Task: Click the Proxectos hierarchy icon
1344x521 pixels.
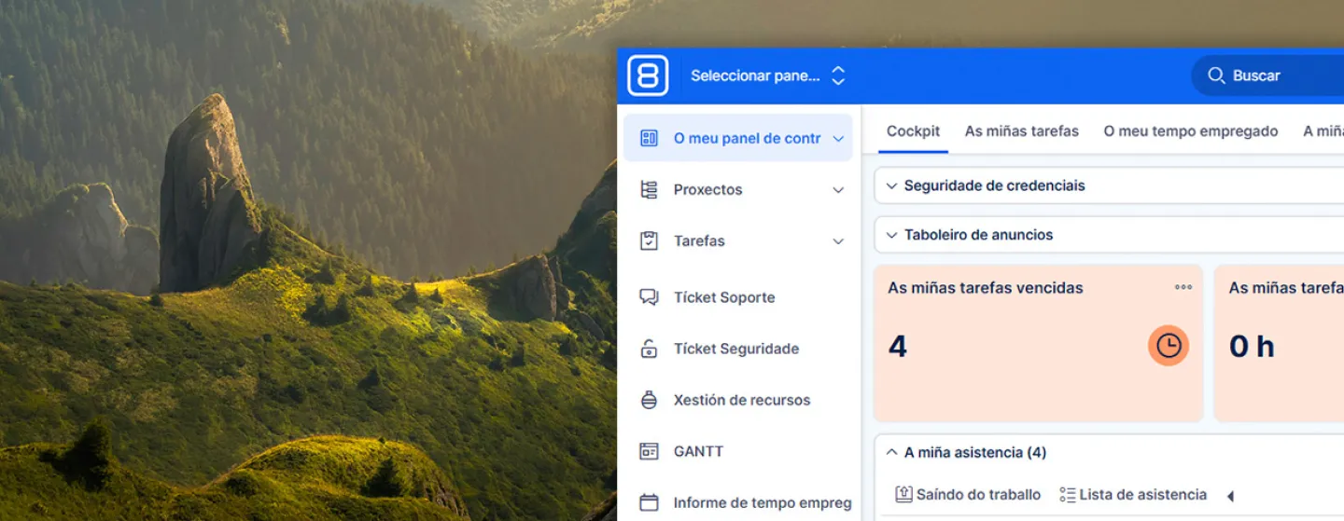Action: [x=649, y=189]
